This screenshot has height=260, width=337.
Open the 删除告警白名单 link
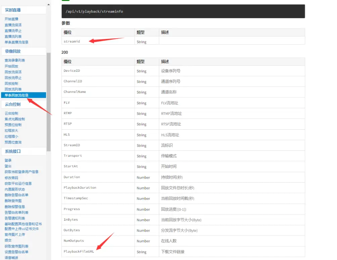click(x=16, y=195)
